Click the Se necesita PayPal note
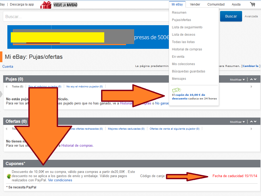The height and width of the screenshot is (196, 261). pos(21,187)
